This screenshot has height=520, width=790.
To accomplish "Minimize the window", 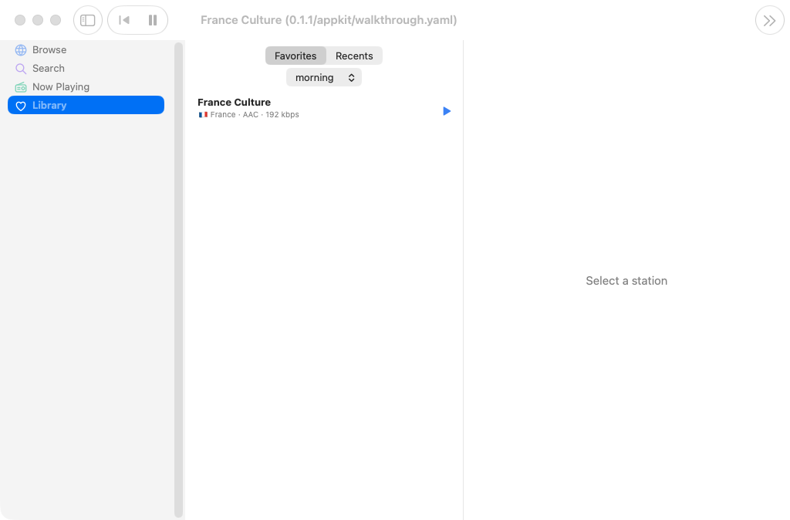I will click(38, 20).
